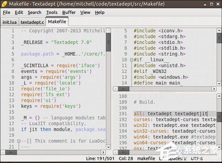This screenshot has width=222, height=163.
Task: Open the File menu
Action: [7, 13]
